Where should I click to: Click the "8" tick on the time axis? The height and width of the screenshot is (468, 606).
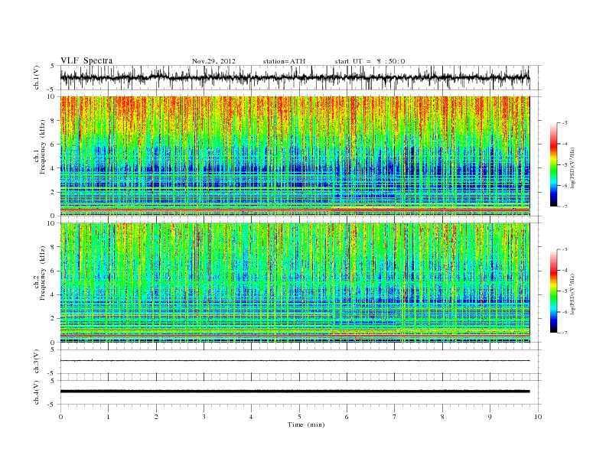(x=442, y=417)
